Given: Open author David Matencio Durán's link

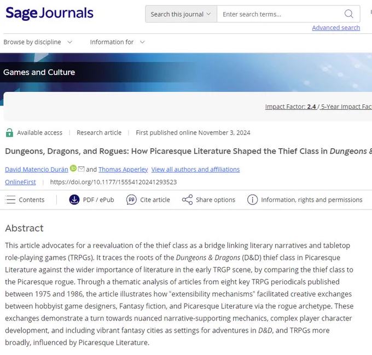Looking at the screenshot, I should [x=37, y=170].
